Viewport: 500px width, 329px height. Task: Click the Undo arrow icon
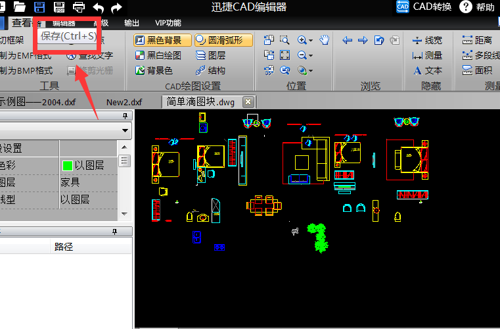pyautogui.click(x=98, y=7)
